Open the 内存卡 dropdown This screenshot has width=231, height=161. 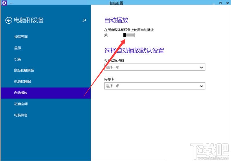[155, 86]
